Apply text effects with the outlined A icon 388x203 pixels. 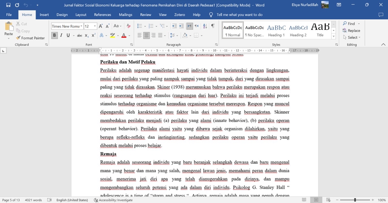pyautogui.click(x=101, y=36)
